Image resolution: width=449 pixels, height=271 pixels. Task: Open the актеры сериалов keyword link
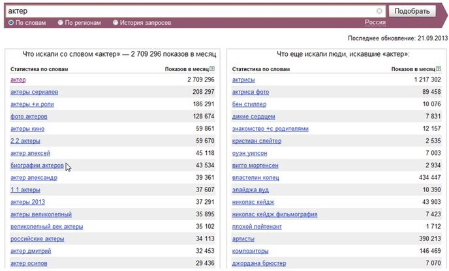35,92
